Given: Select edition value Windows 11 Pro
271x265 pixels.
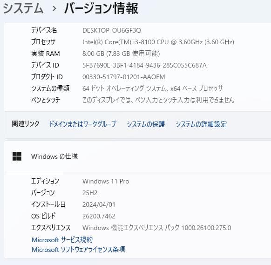Looking at the screenshot, I should click(106, 181).
